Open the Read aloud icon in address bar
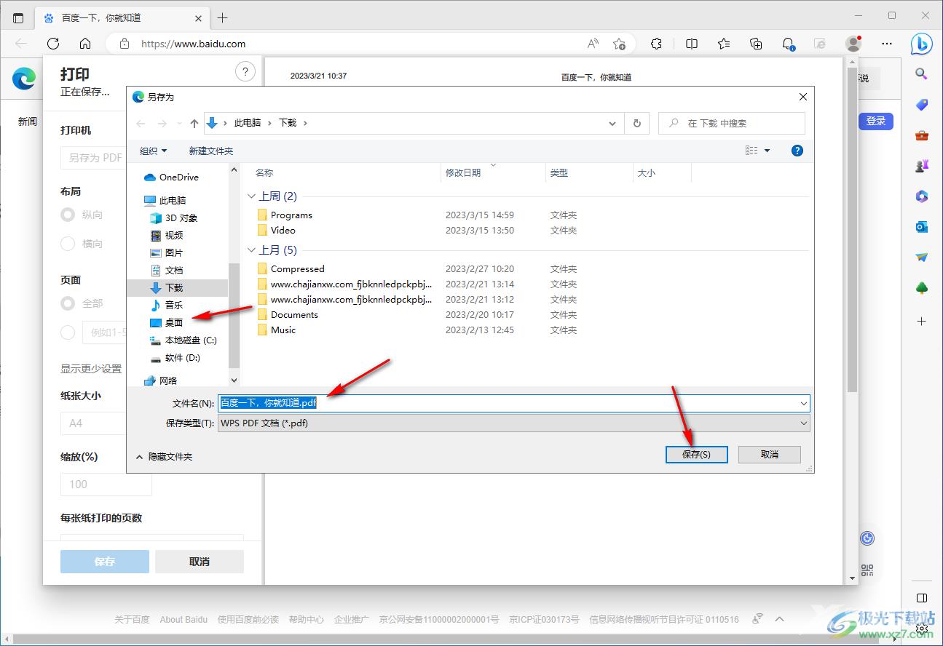 pyautogui.click(x=593, y=44)
